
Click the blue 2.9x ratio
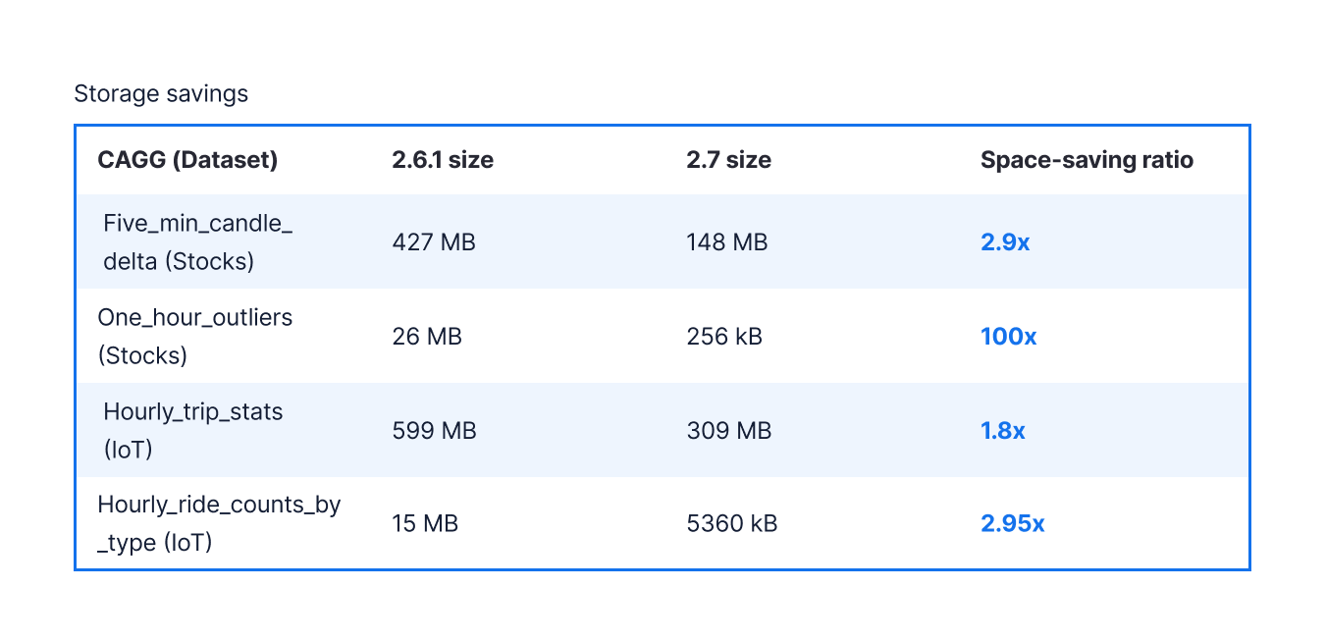pos(1005,242)
